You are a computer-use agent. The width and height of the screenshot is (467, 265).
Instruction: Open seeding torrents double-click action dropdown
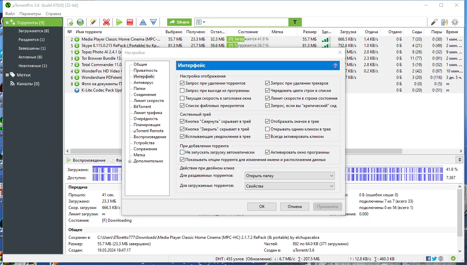(x=289, y=175)
